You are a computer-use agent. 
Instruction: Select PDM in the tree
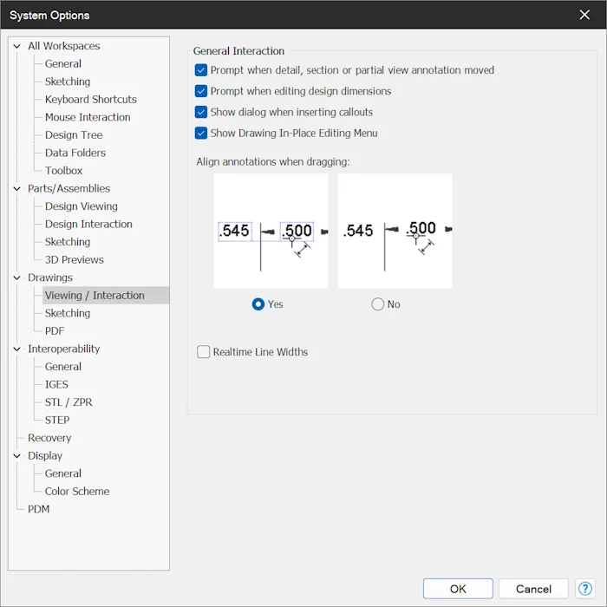pos(39,509)
